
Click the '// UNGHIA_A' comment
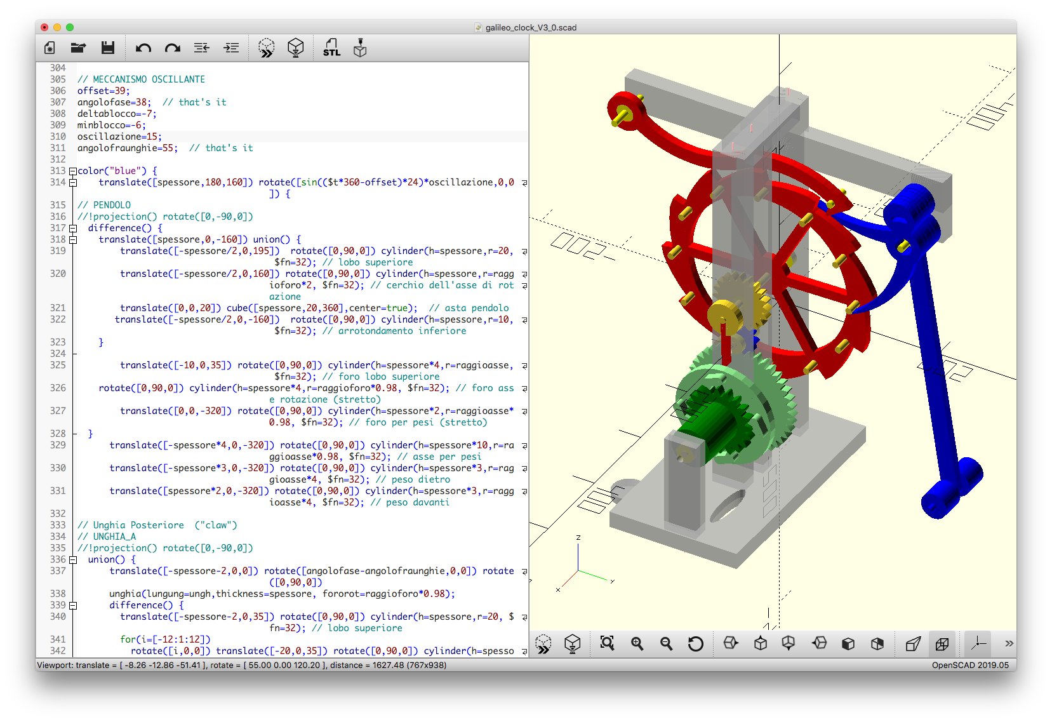tap(107, 537)
